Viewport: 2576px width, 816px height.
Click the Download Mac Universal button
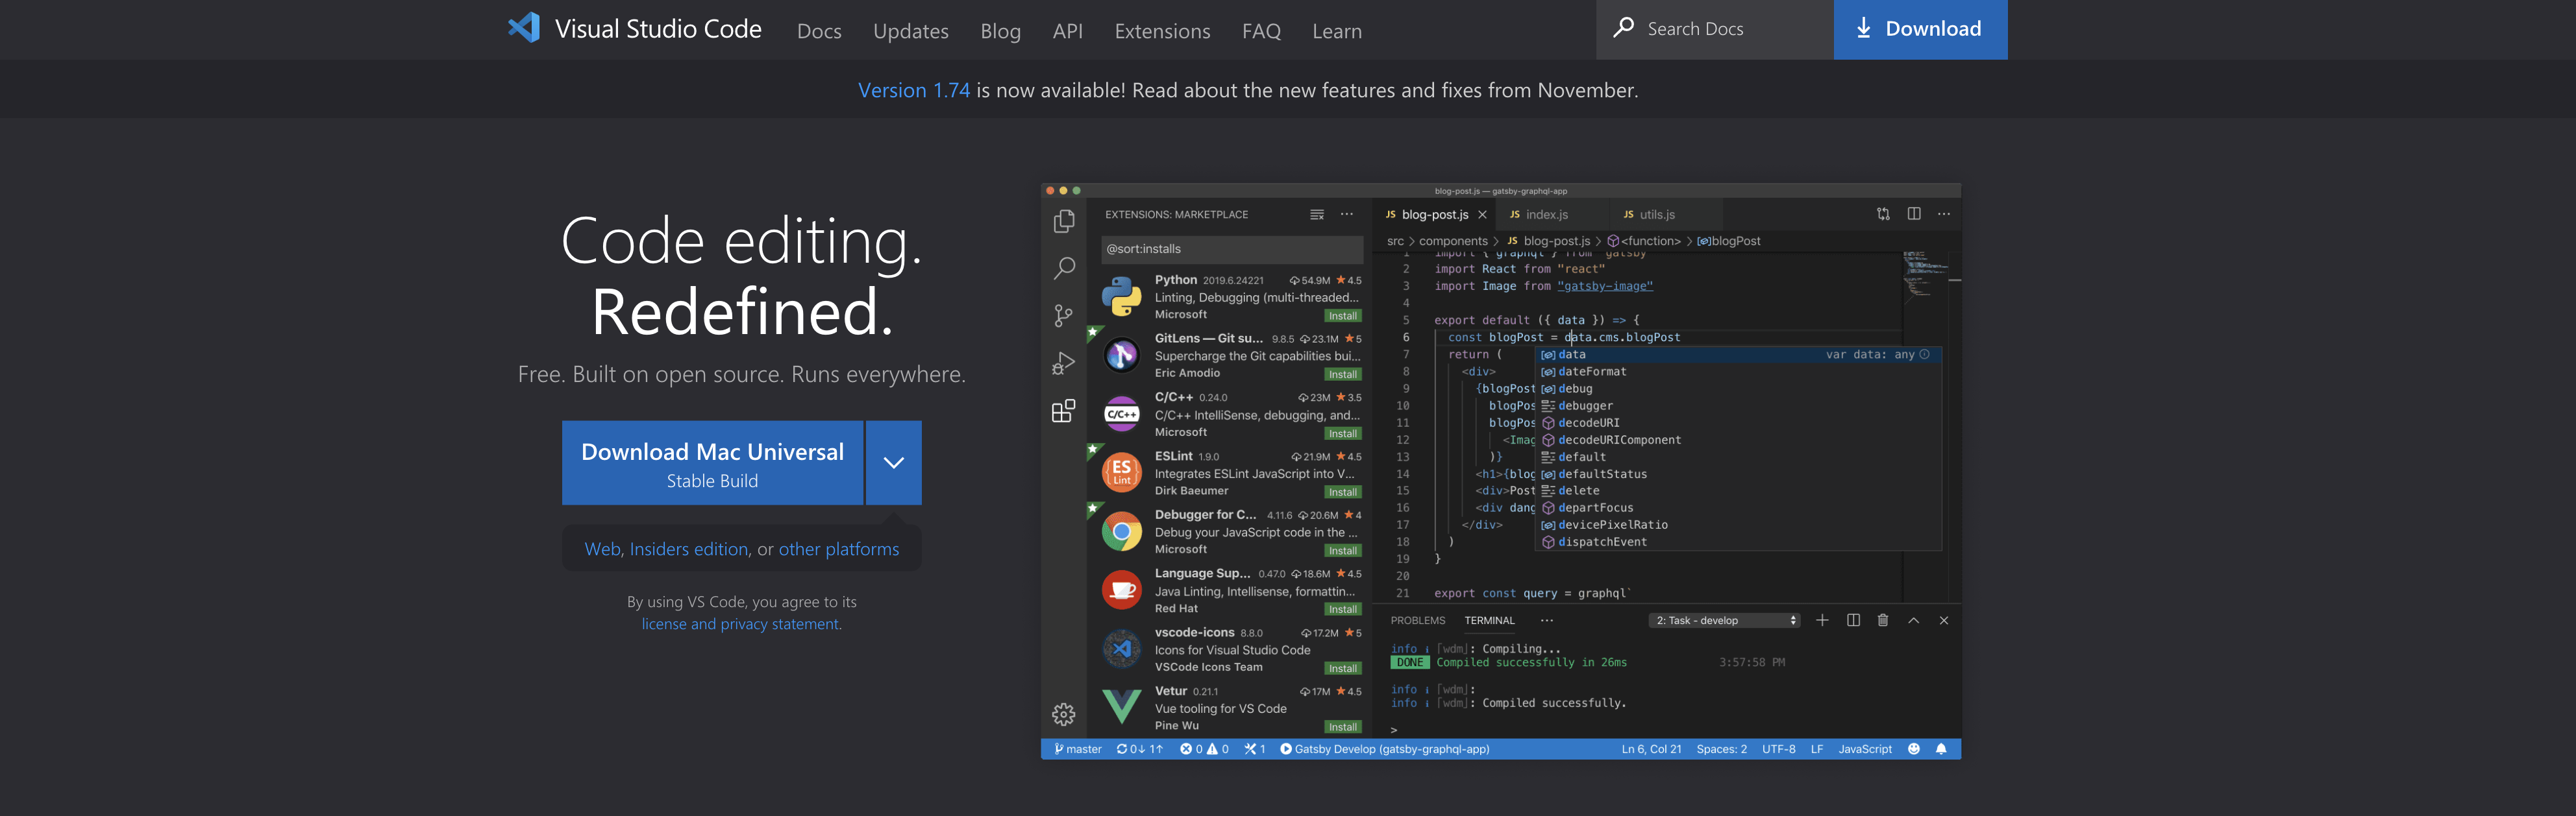(712, 463)
